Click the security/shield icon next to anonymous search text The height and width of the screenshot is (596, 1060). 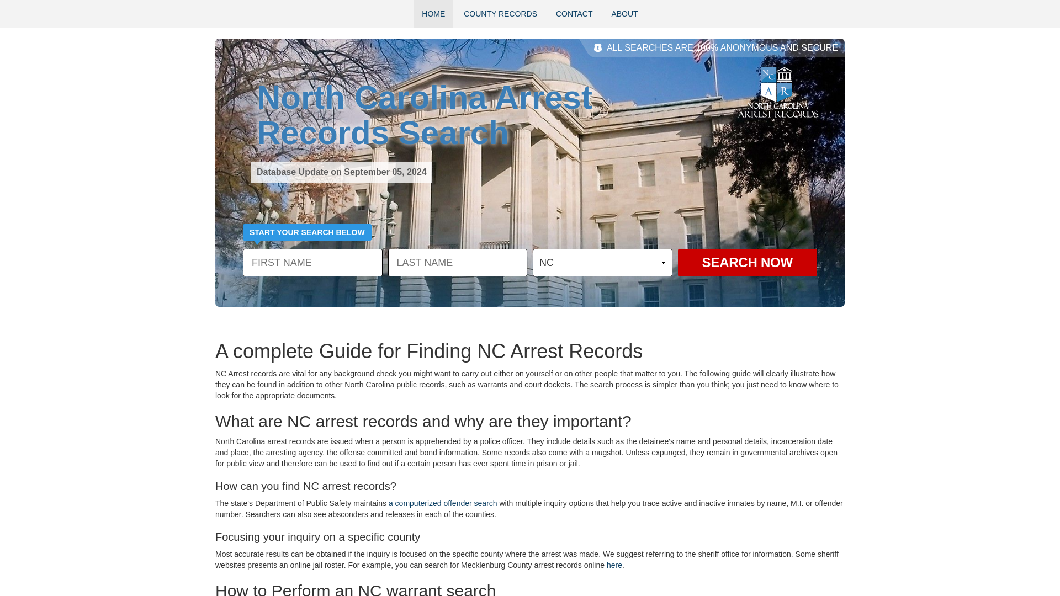[x=597, y=47]
